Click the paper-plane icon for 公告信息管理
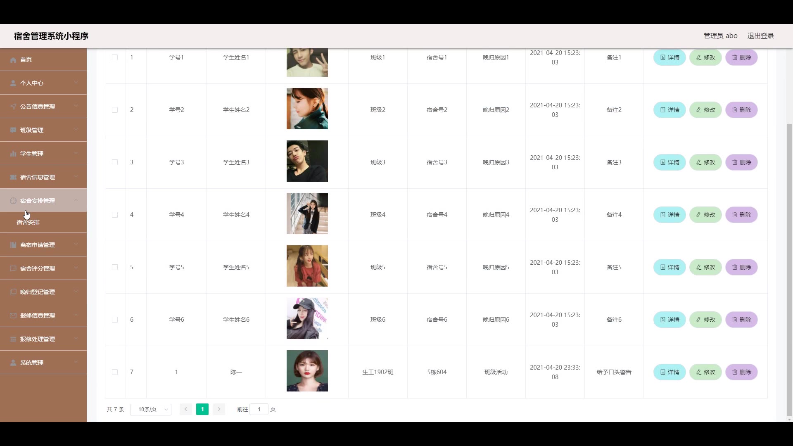 tap(13, 107)
